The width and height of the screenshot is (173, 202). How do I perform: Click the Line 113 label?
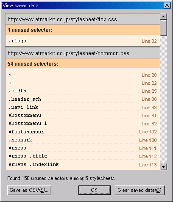pyautogui.click(x=148, y=165)
